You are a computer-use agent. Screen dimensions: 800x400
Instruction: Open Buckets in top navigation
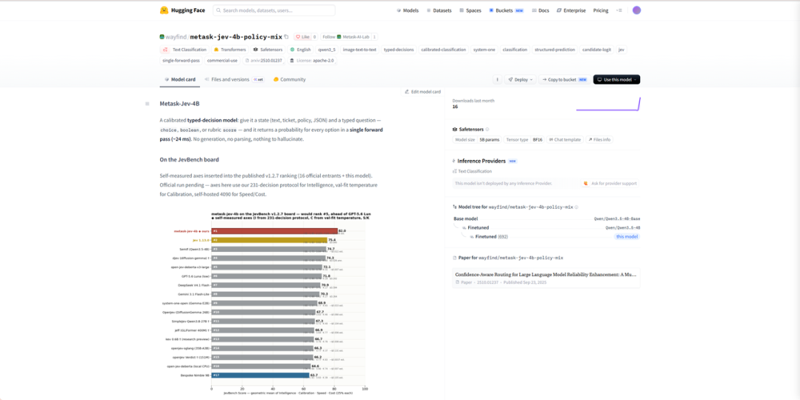tap(506, 10)
